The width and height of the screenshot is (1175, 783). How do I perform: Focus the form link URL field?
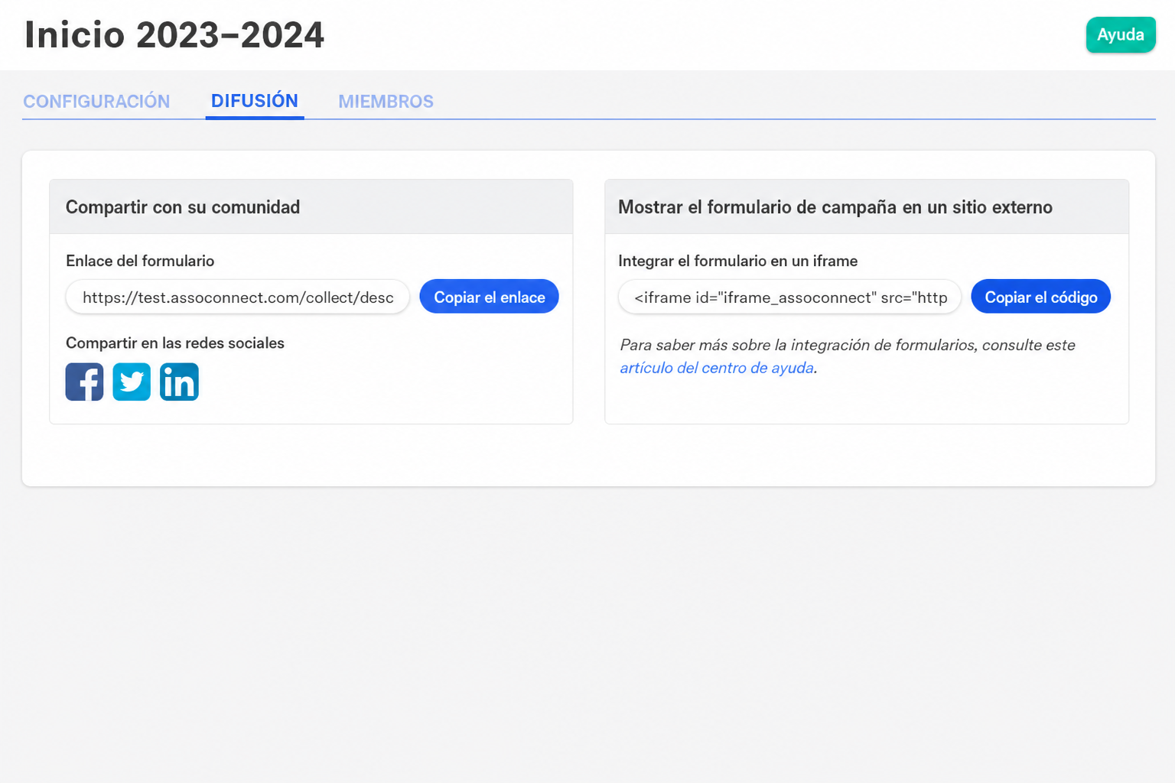click(238, 297)
